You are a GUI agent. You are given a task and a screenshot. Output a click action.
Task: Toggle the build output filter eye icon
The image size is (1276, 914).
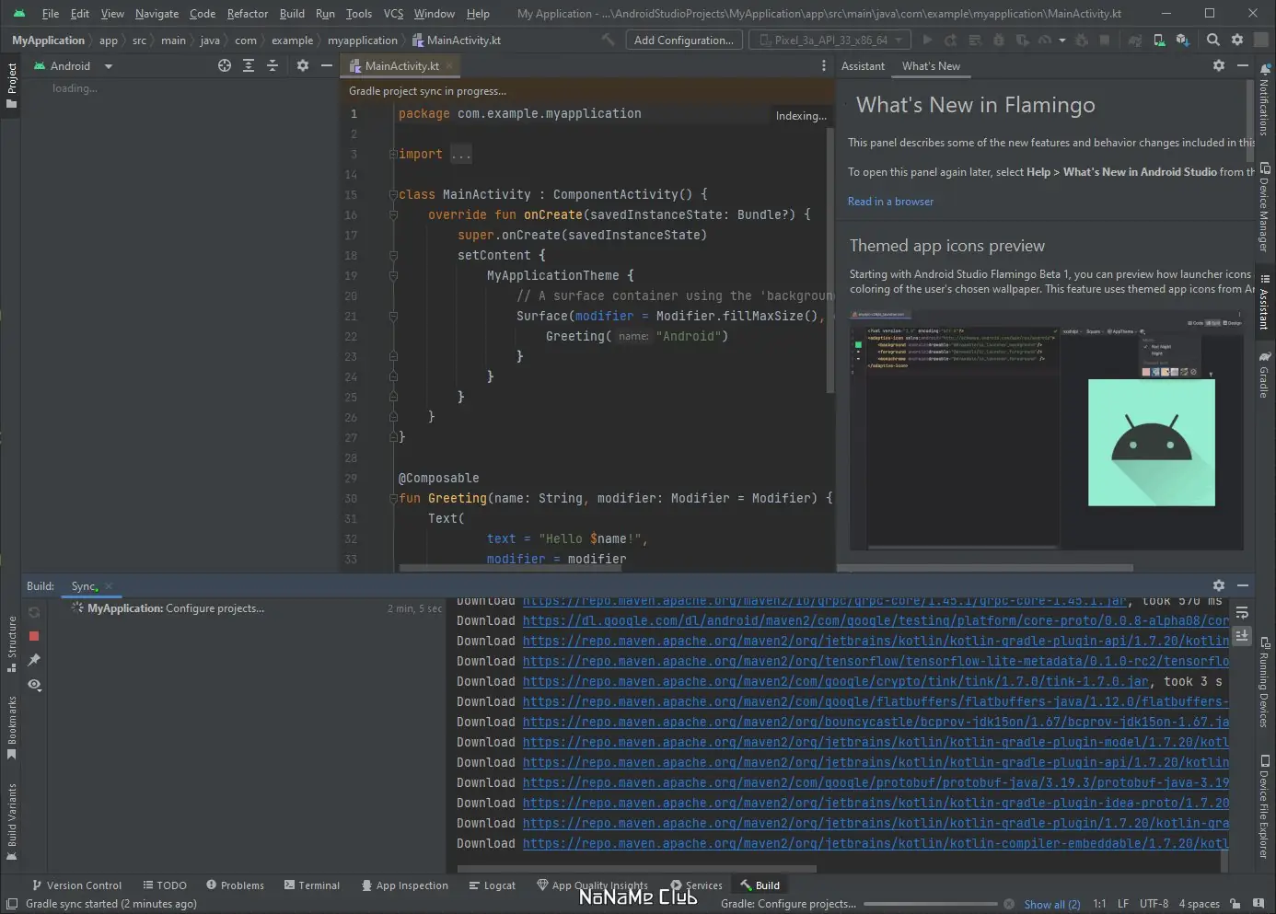click(x=34, y=685)
